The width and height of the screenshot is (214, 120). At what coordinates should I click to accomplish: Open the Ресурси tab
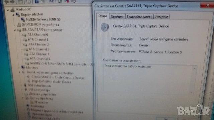[162, 16]
